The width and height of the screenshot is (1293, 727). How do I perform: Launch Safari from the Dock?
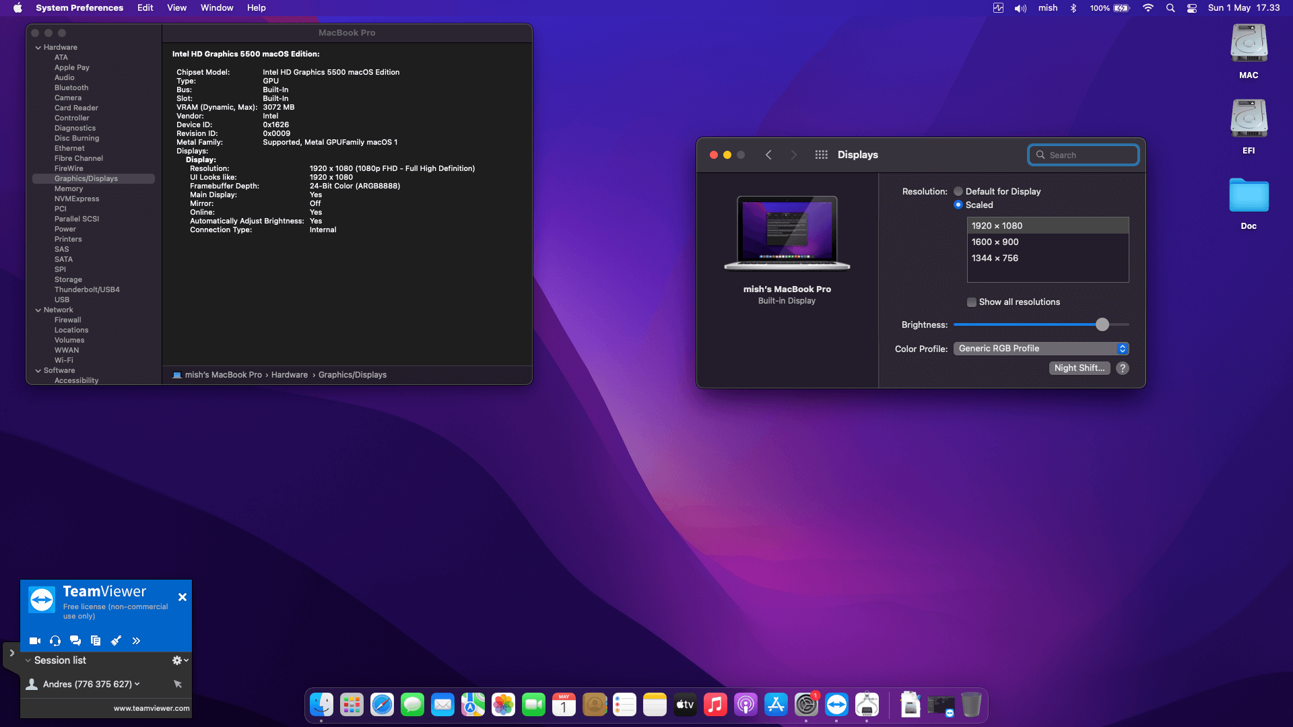[x=382, y=705]
